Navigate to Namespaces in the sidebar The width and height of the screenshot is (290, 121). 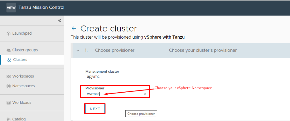click(x=24, y=86)
